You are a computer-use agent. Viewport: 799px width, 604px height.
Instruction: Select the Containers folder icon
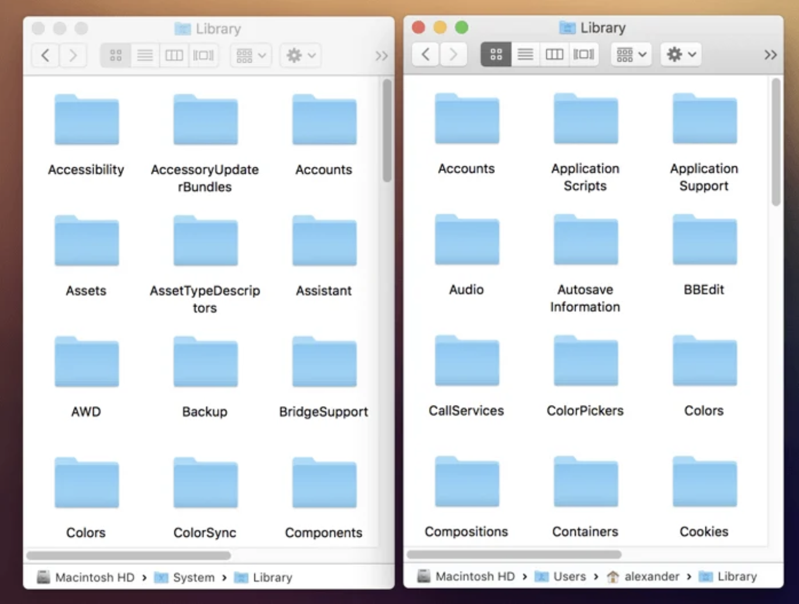coord(586,482)
